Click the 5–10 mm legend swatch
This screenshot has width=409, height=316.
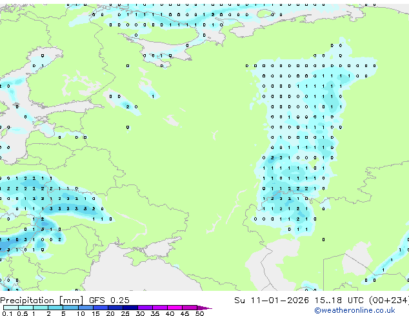70,308
